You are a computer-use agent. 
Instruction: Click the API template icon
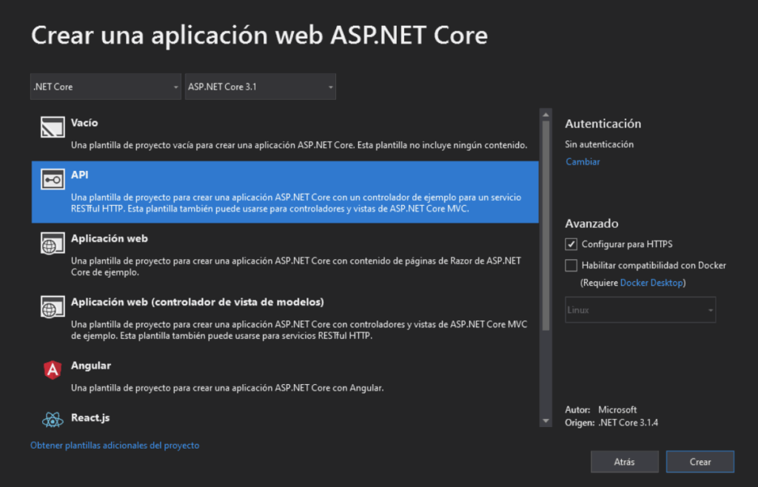(53, 180)
